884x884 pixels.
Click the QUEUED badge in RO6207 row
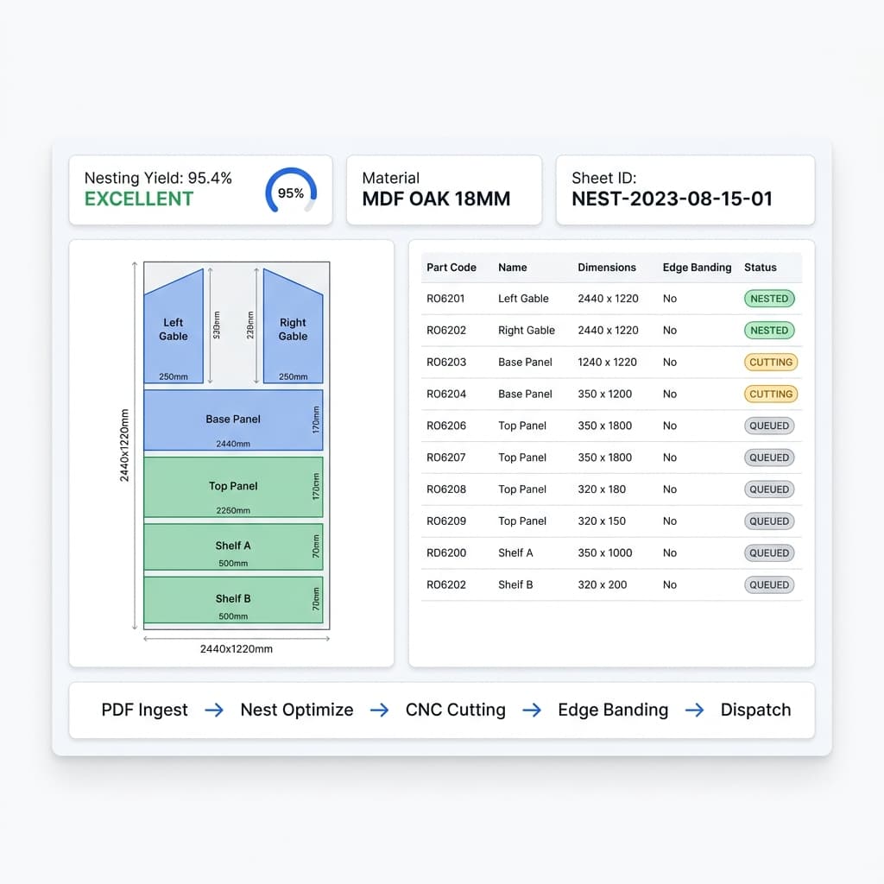(x=769, y=458)
